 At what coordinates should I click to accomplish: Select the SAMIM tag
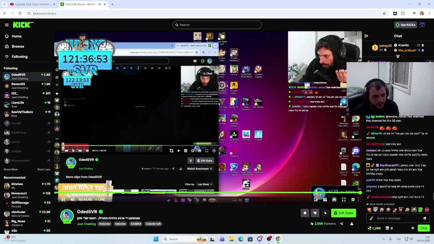136,224
